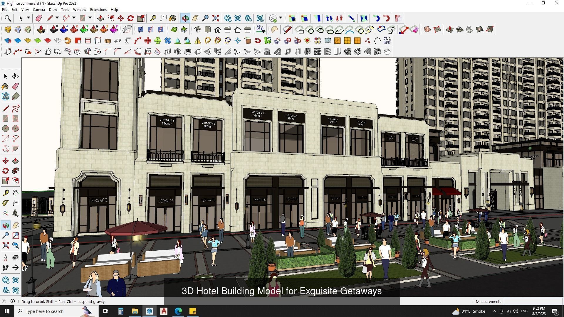The height and width of the screenshot is (317, 564).
Task: Open the signed-in account profile icon
Action: coord(273,18)
